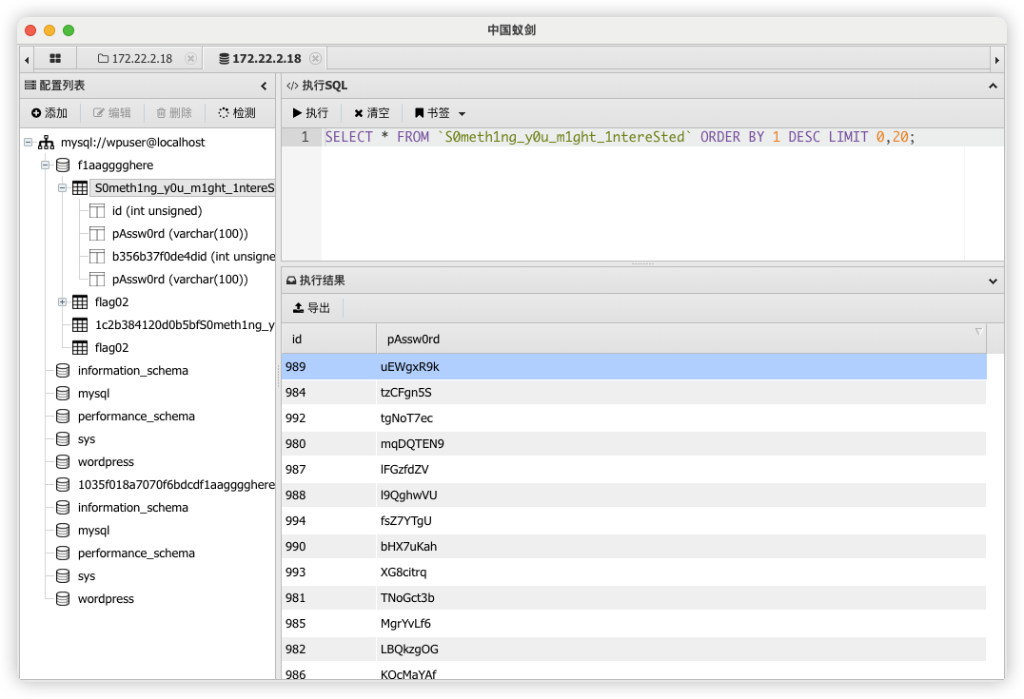1024x699 pixels.
Task: Click the id cell 987
Action: (329, 469)
